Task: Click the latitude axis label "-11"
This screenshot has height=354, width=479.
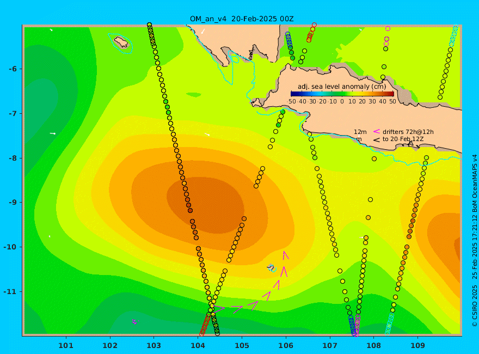Action: [x=10, y=291]
